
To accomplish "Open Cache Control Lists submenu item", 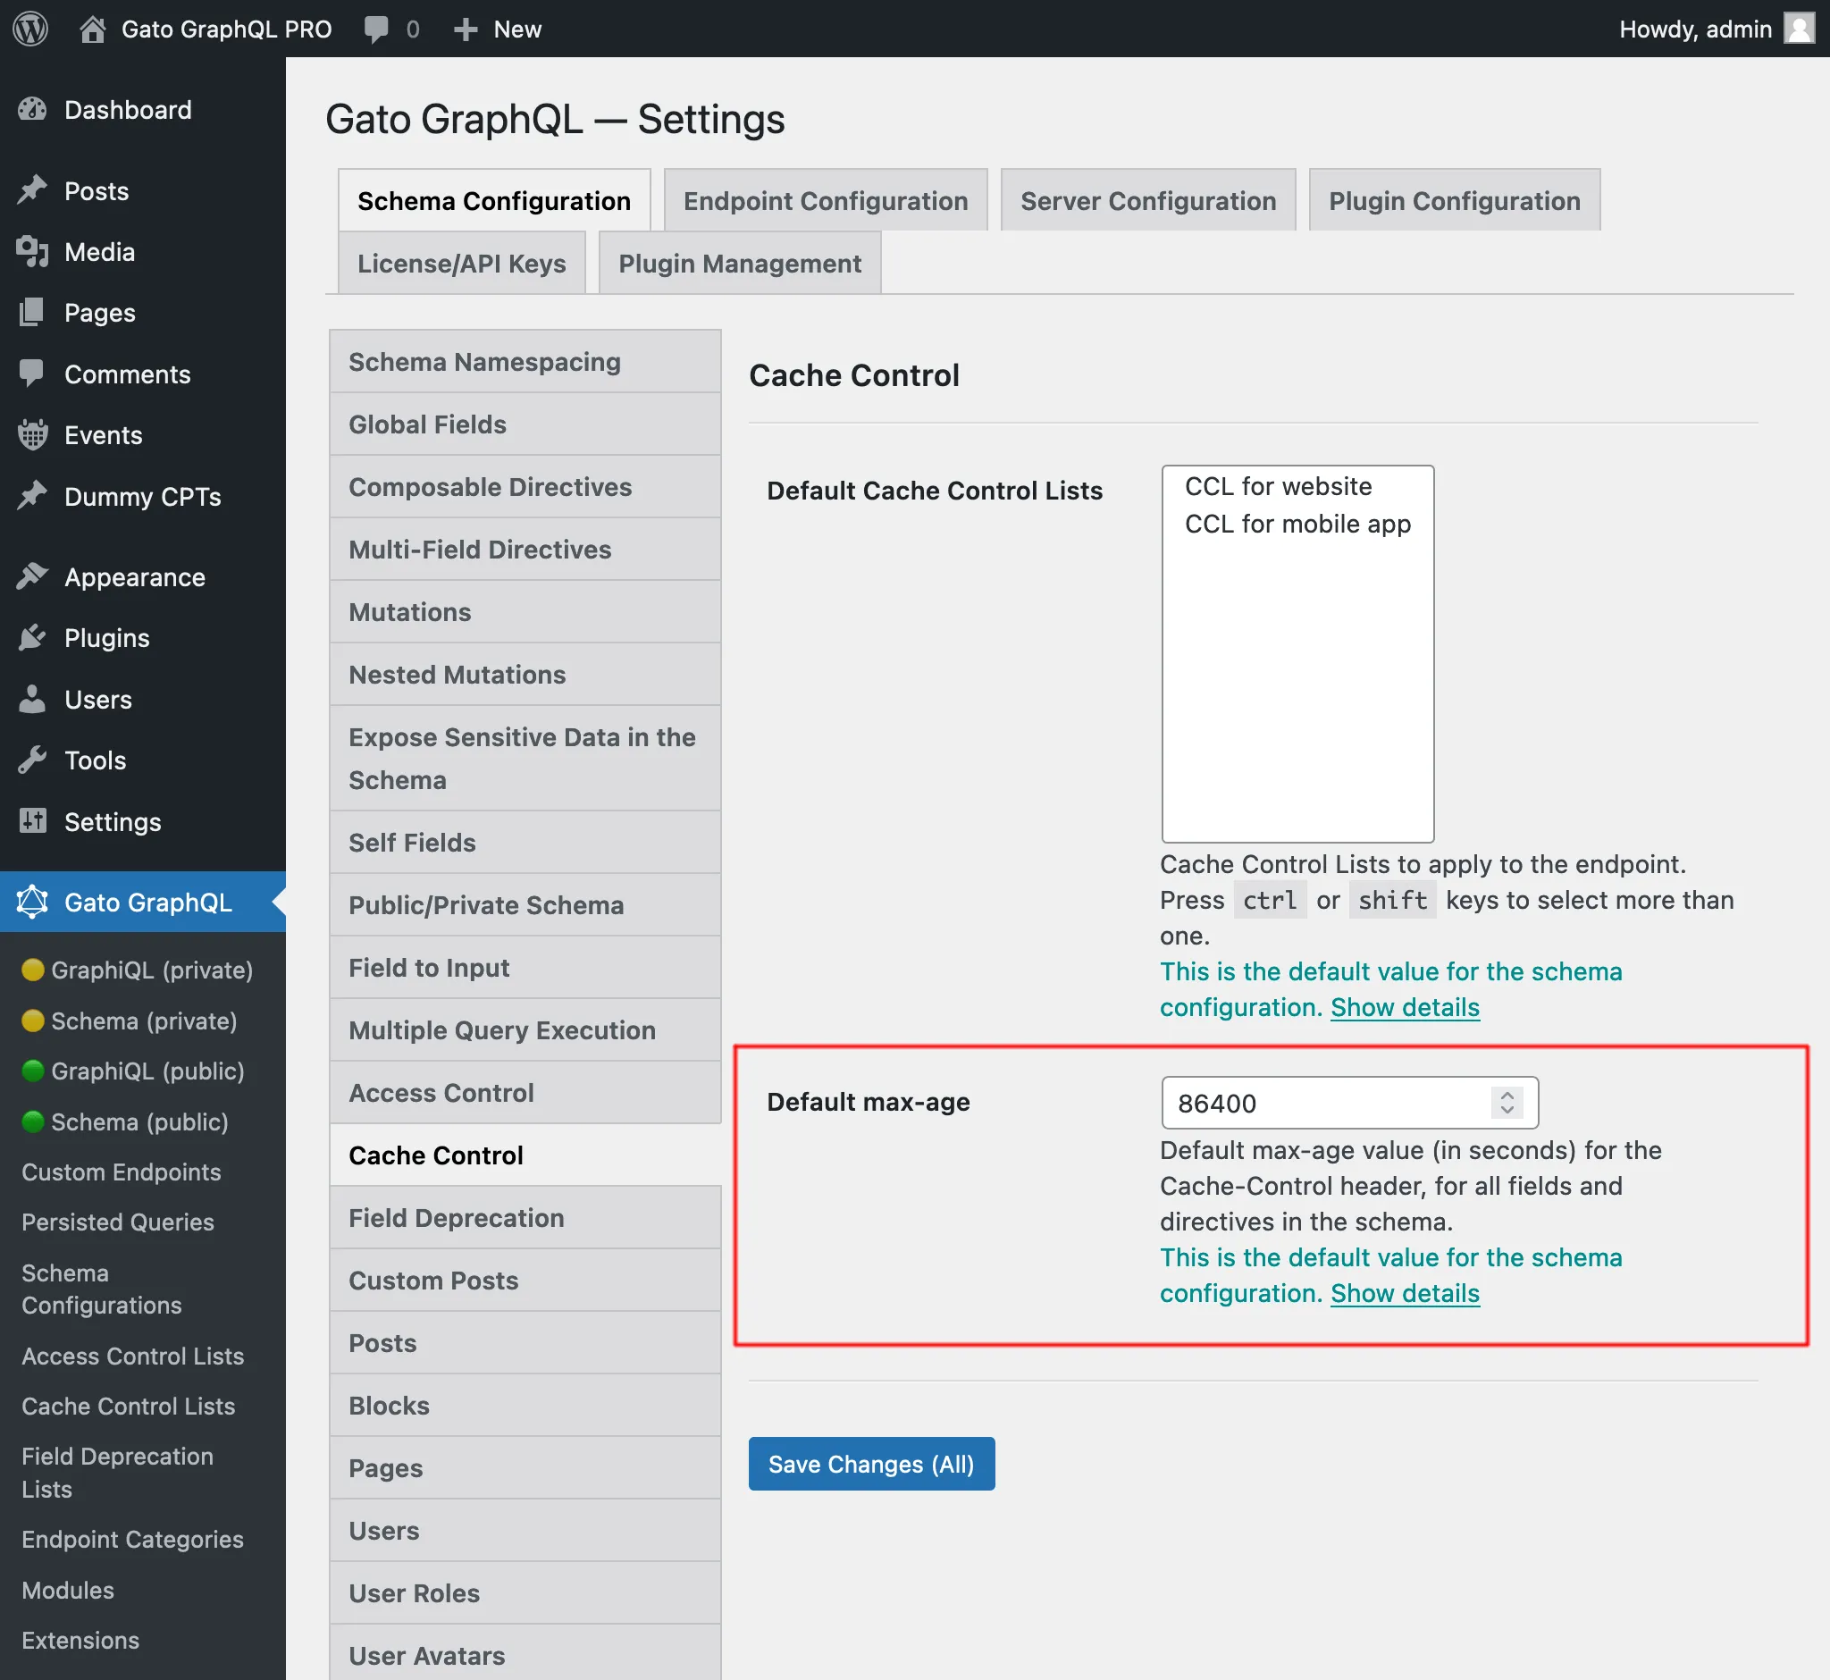I will [128, 1407].
